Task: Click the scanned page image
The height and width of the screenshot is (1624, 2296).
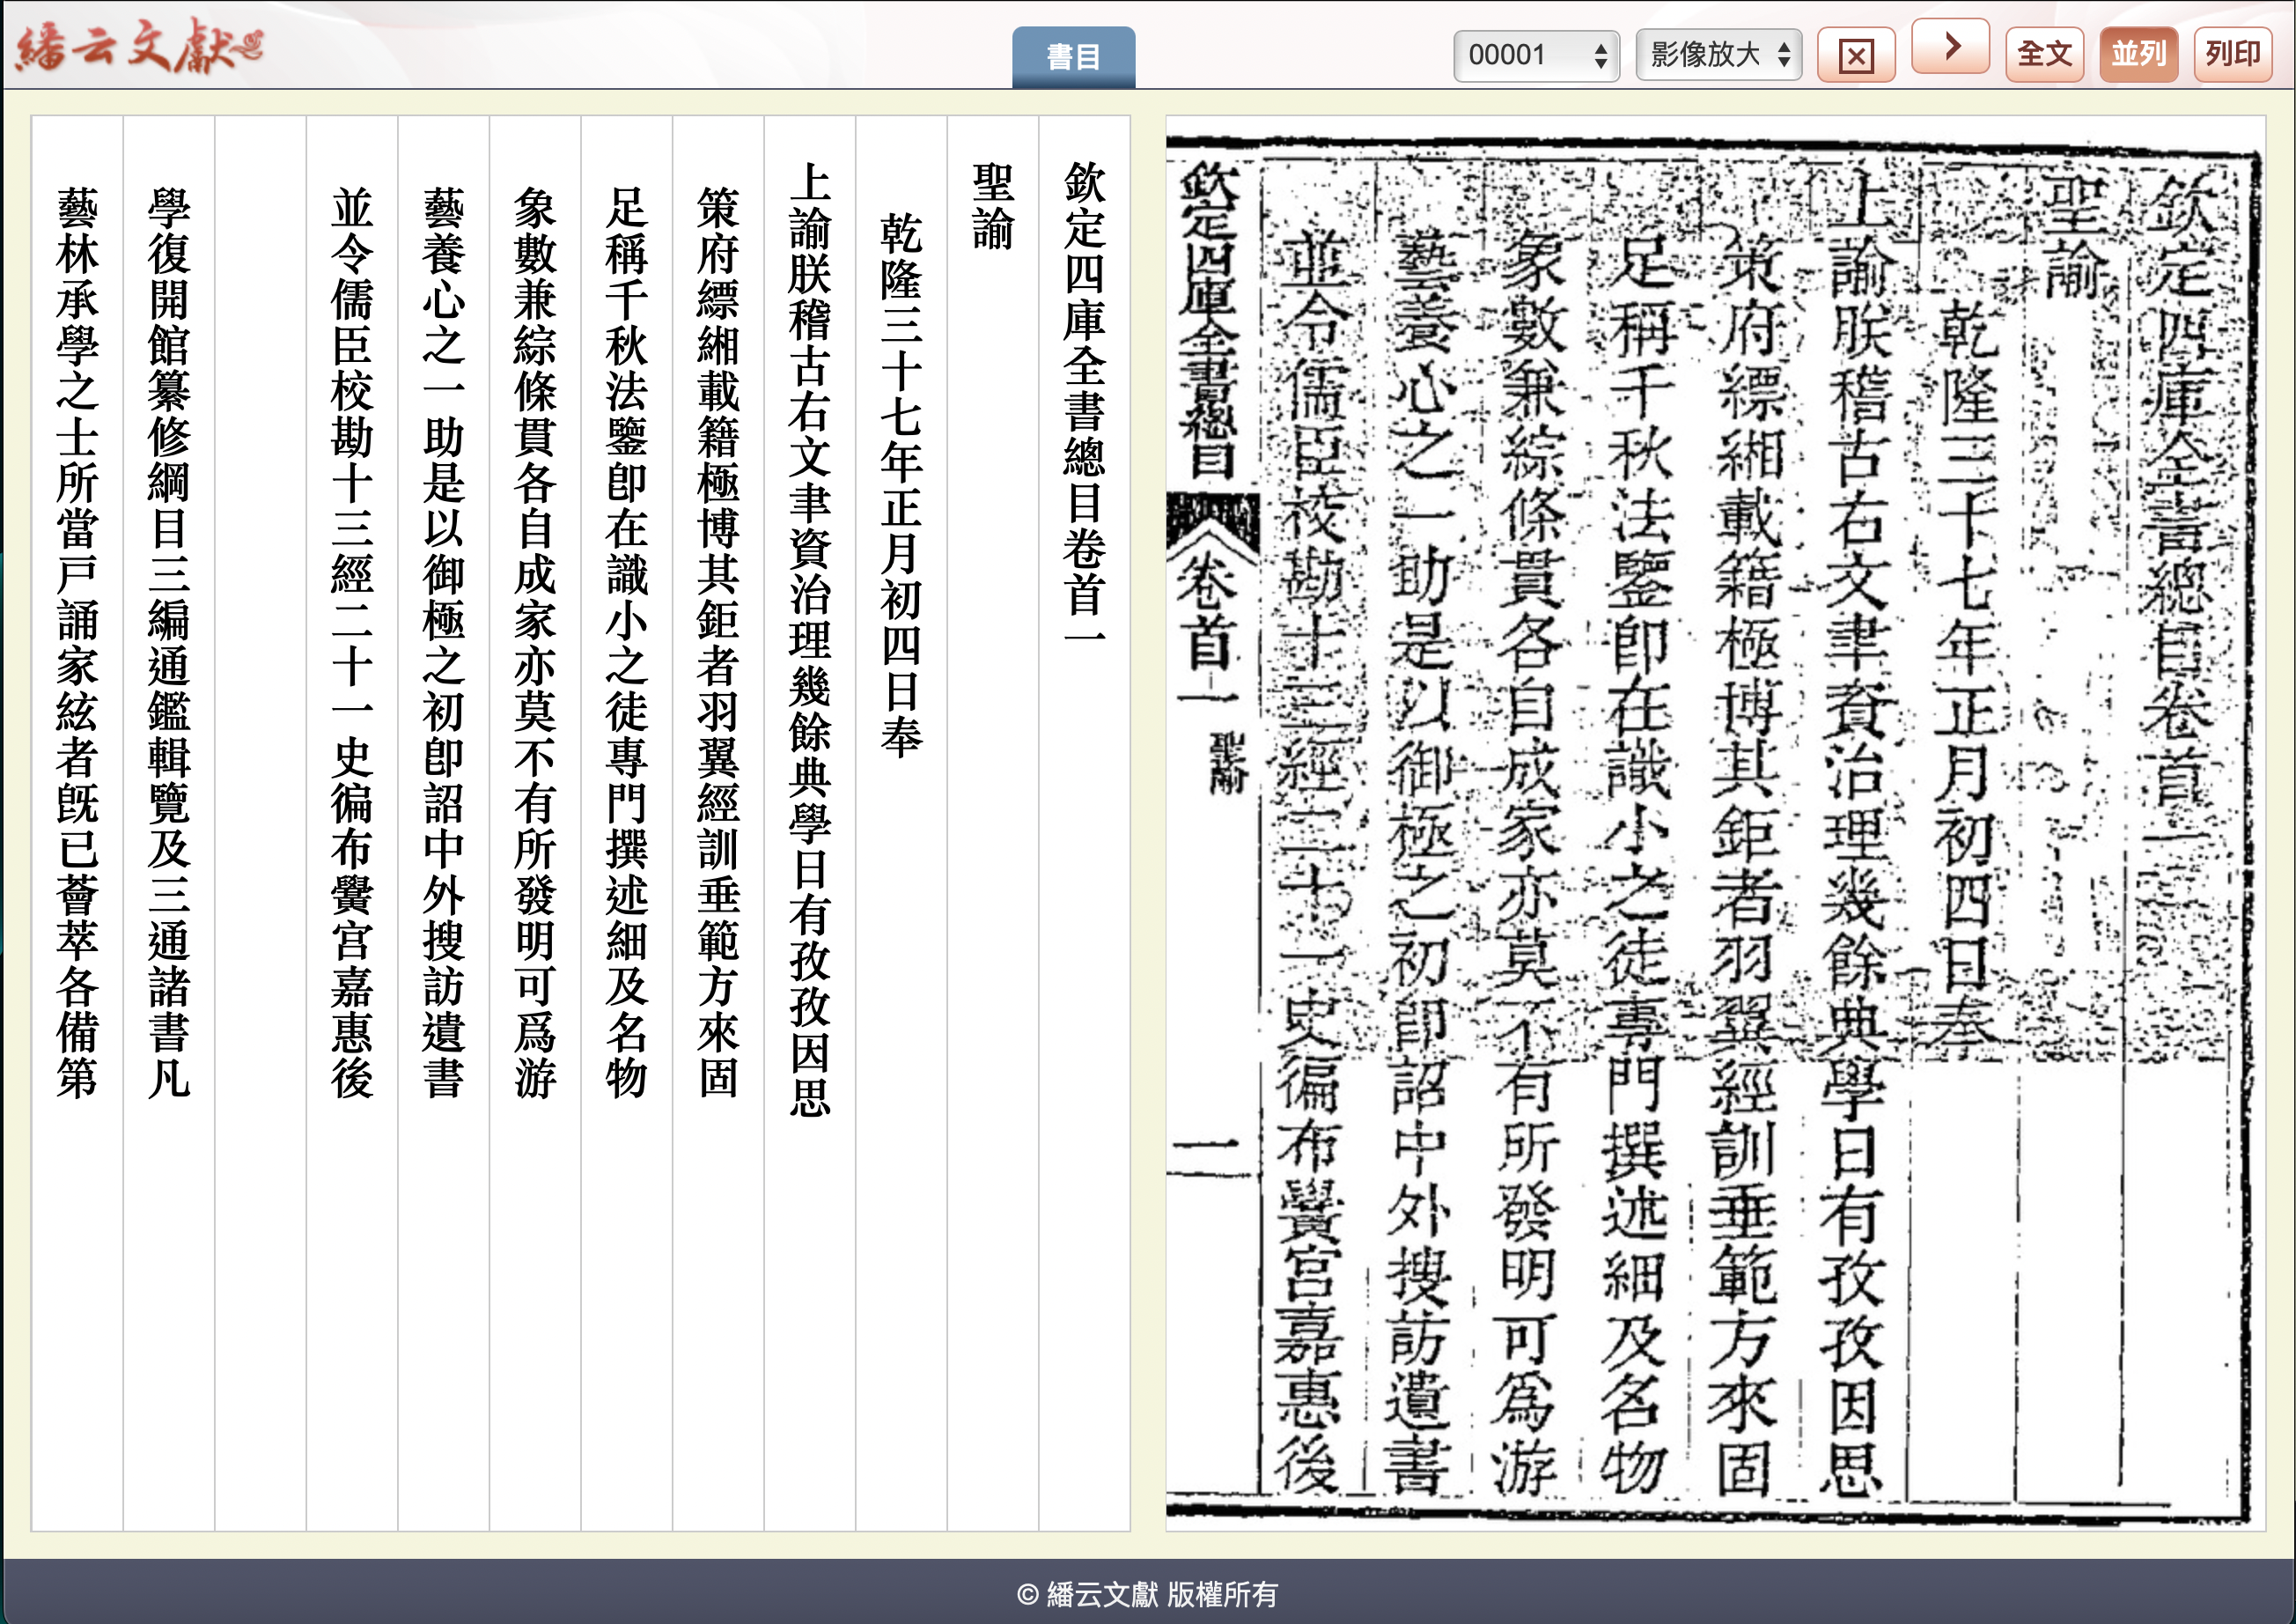Action: click(x=1713, y=821)
